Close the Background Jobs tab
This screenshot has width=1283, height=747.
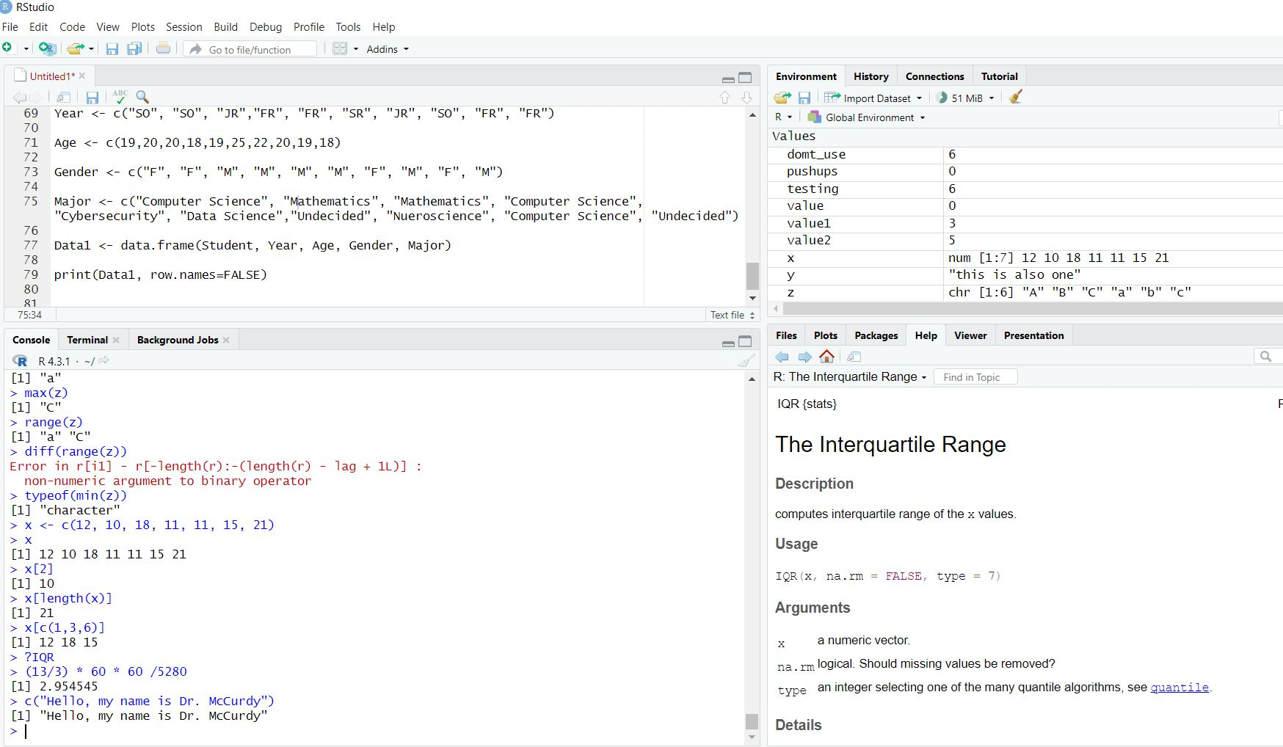(x=226, y=340)
